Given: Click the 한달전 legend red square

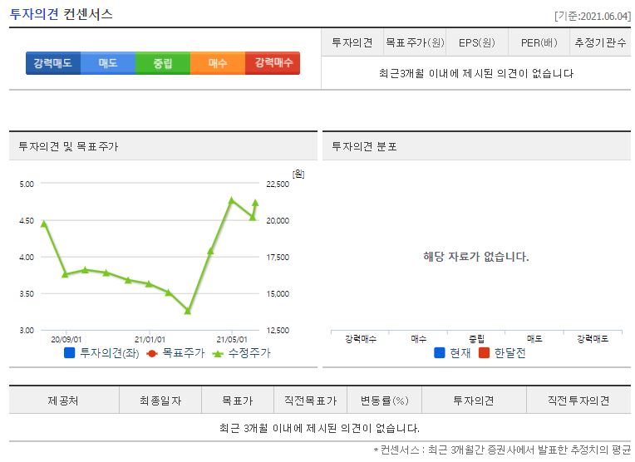Looking at the screenshot, I should click(x=484, y=352).
